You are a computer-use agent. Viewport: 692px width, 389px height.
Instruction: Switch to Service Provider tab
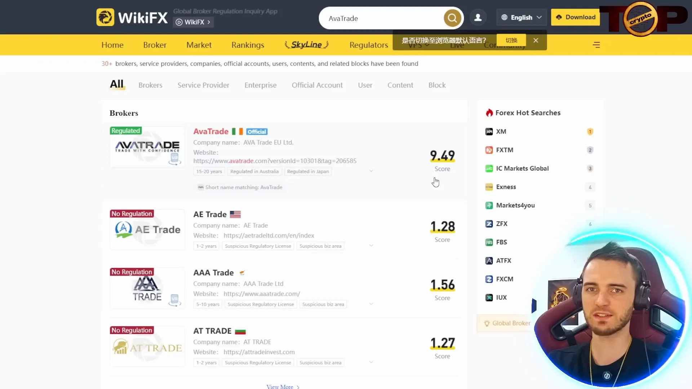point(203,85)
